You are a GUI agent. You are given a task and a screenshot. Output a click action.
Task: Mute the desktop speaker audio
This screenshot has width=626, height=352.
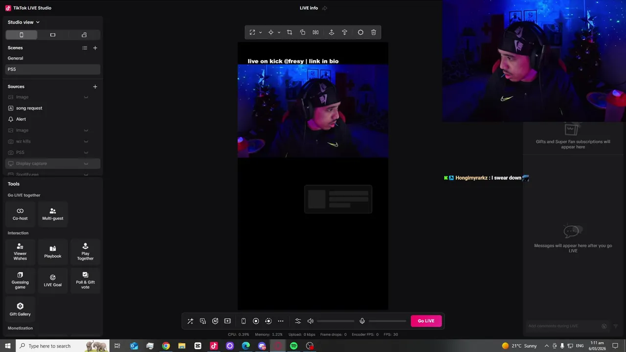tap(310, 321)
